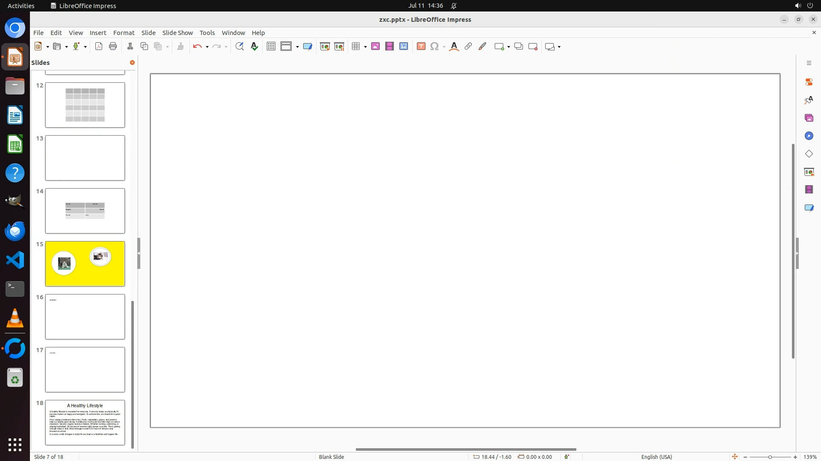The image size is (821, 461).
Task: Close the Slides panel button
Action: (x=132, y=62)
